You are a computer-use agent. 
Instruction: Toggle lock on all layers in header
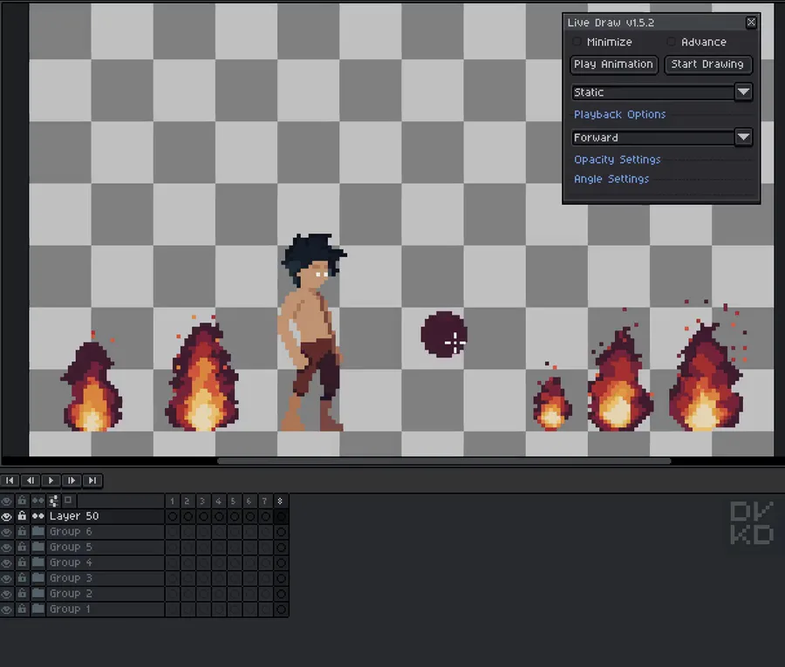point(22,500)
